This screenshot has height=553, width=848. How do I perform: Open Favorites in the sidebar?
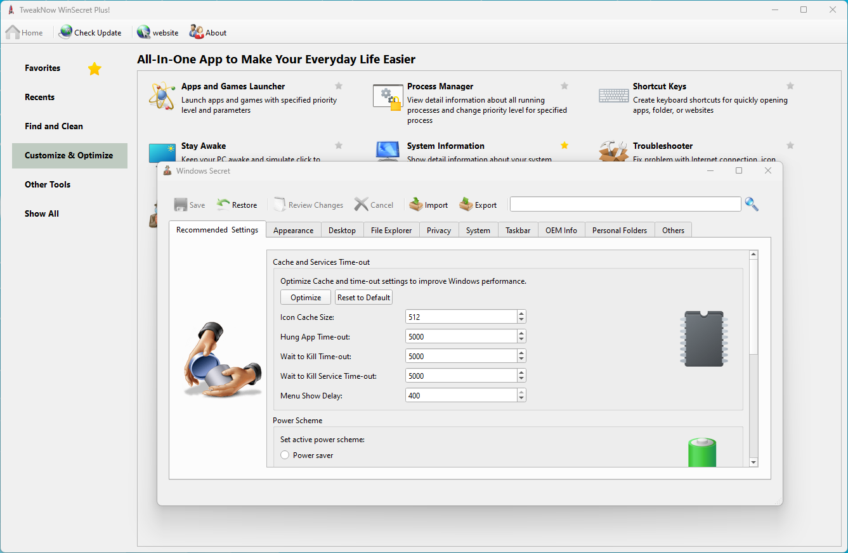pyautogui.click(x=42, y=68)
